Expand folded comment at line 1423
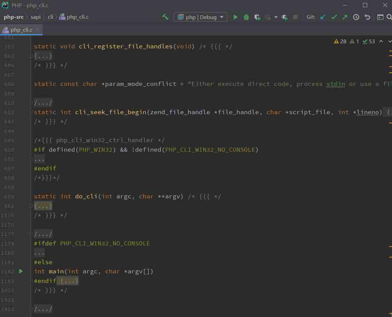 43,309
